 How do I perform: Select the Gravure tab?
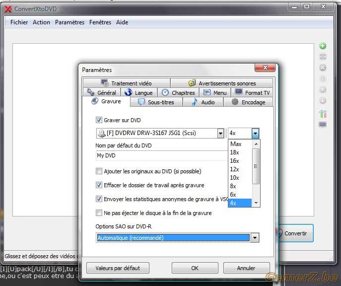pyautogui.click(x=106, y=101)
